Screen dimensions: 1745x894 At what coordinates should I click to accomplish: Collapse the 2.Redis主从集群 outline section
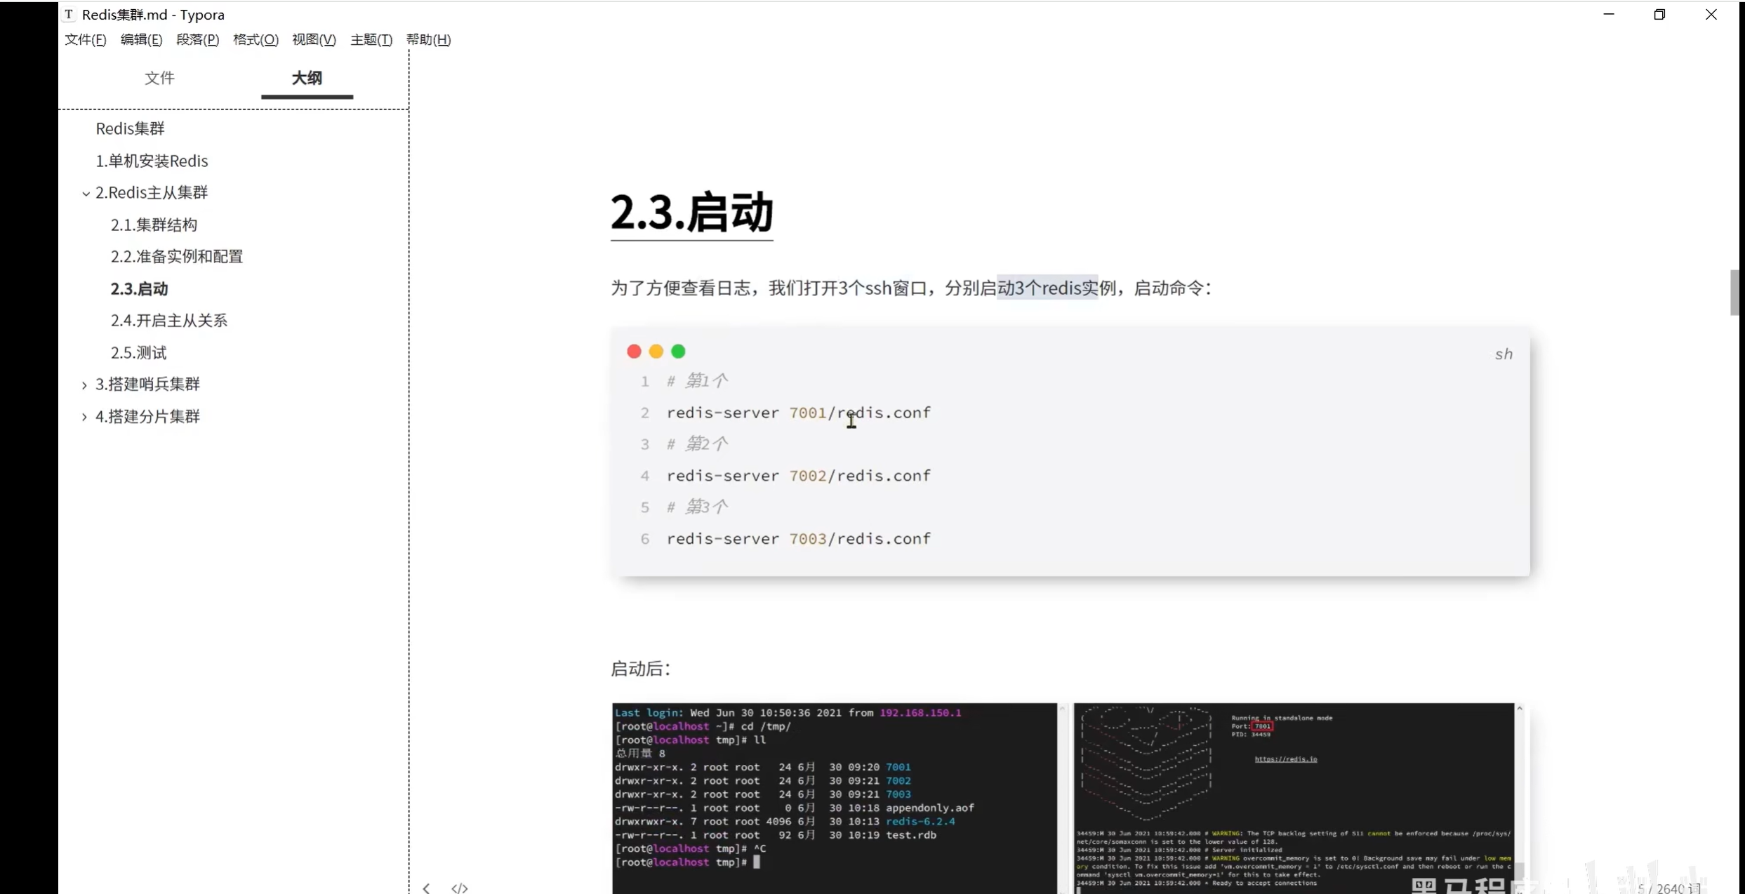click(86, 193)
